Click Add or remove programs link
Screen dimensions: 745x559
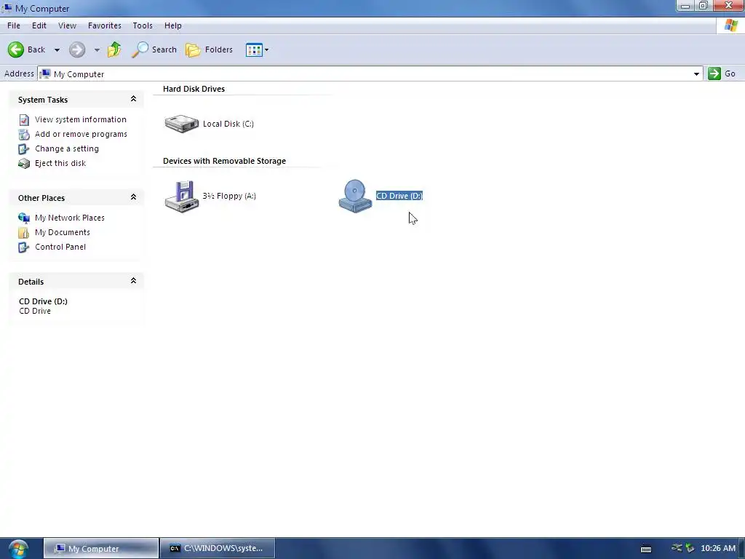(81, 134)
